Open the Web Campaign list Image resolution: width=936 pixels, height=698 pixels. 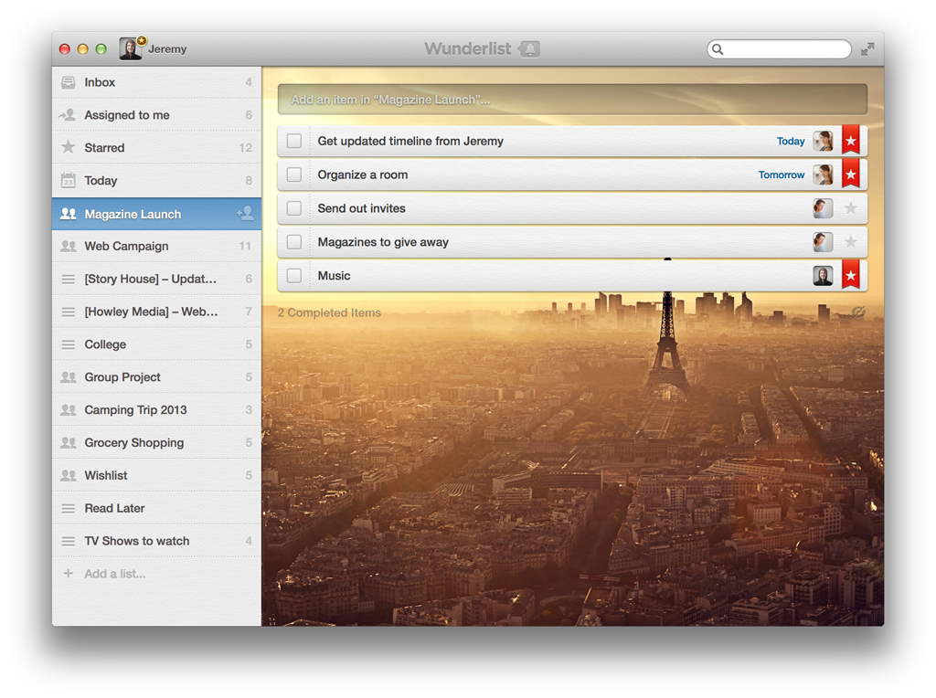click(x=126, y=246)
